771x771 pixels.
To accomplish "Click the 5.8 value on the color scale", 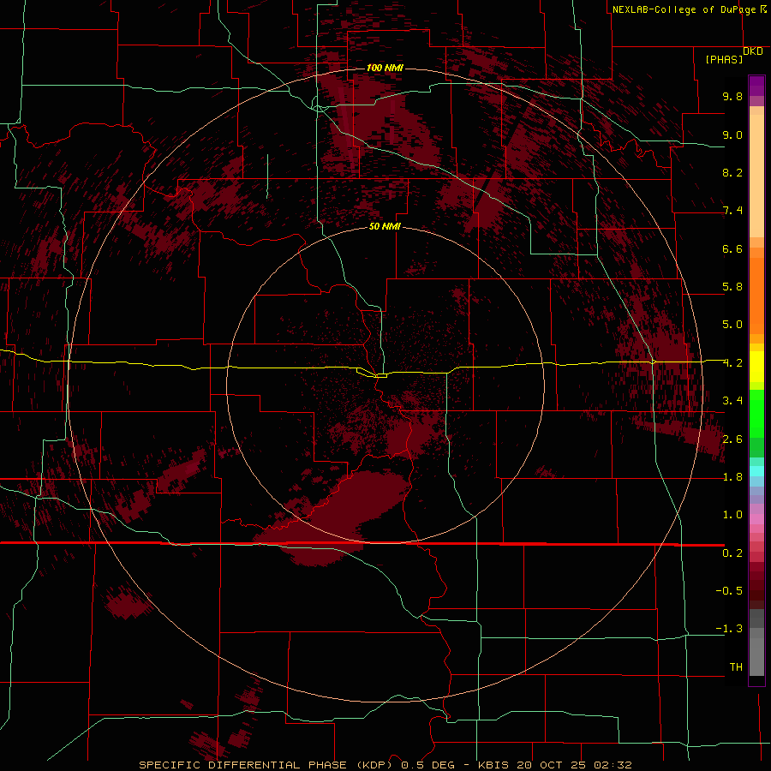I will (x=732, y=287).
